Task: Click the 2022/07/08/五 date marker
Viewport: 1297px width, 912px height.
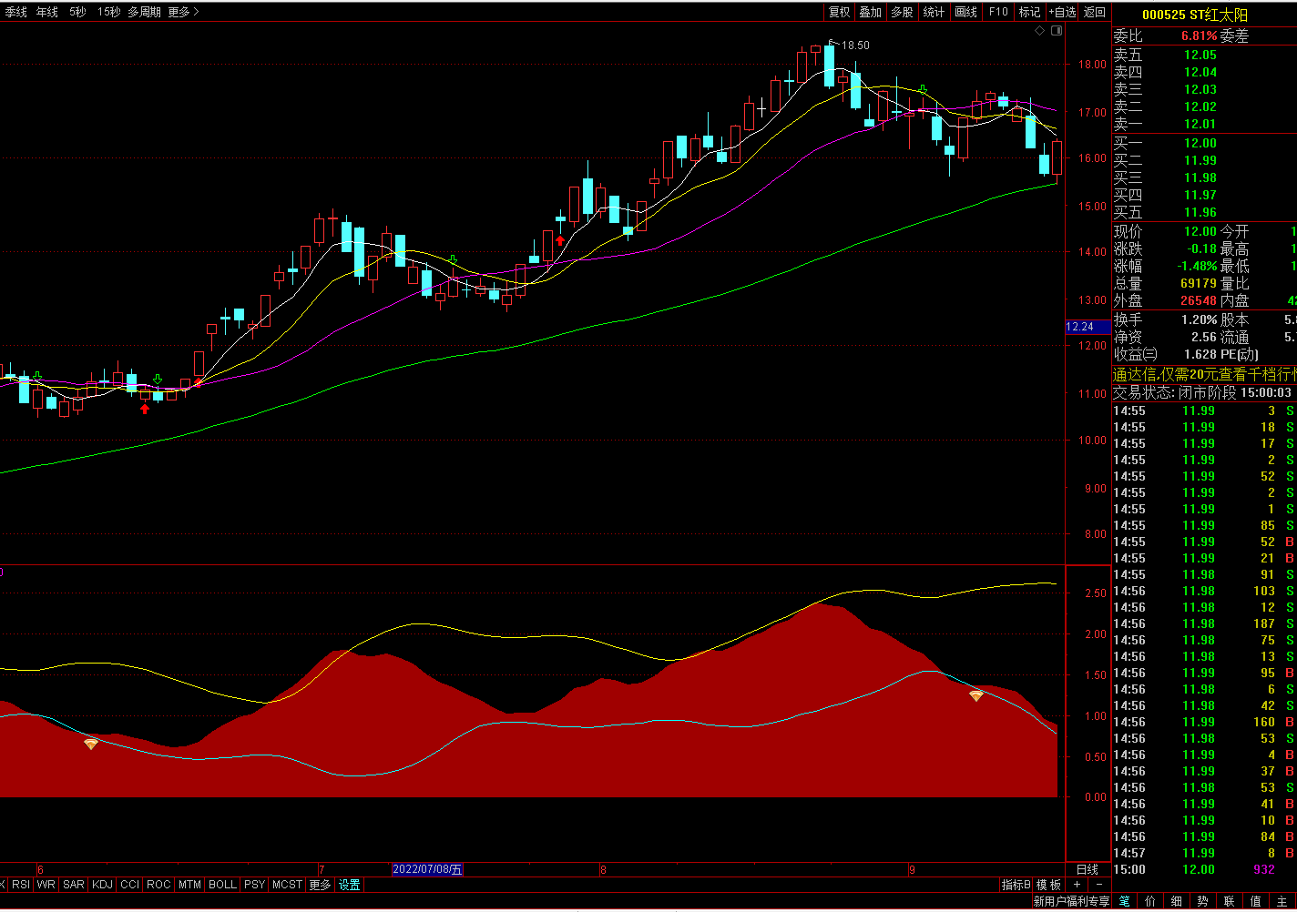Action: [427, 869]
